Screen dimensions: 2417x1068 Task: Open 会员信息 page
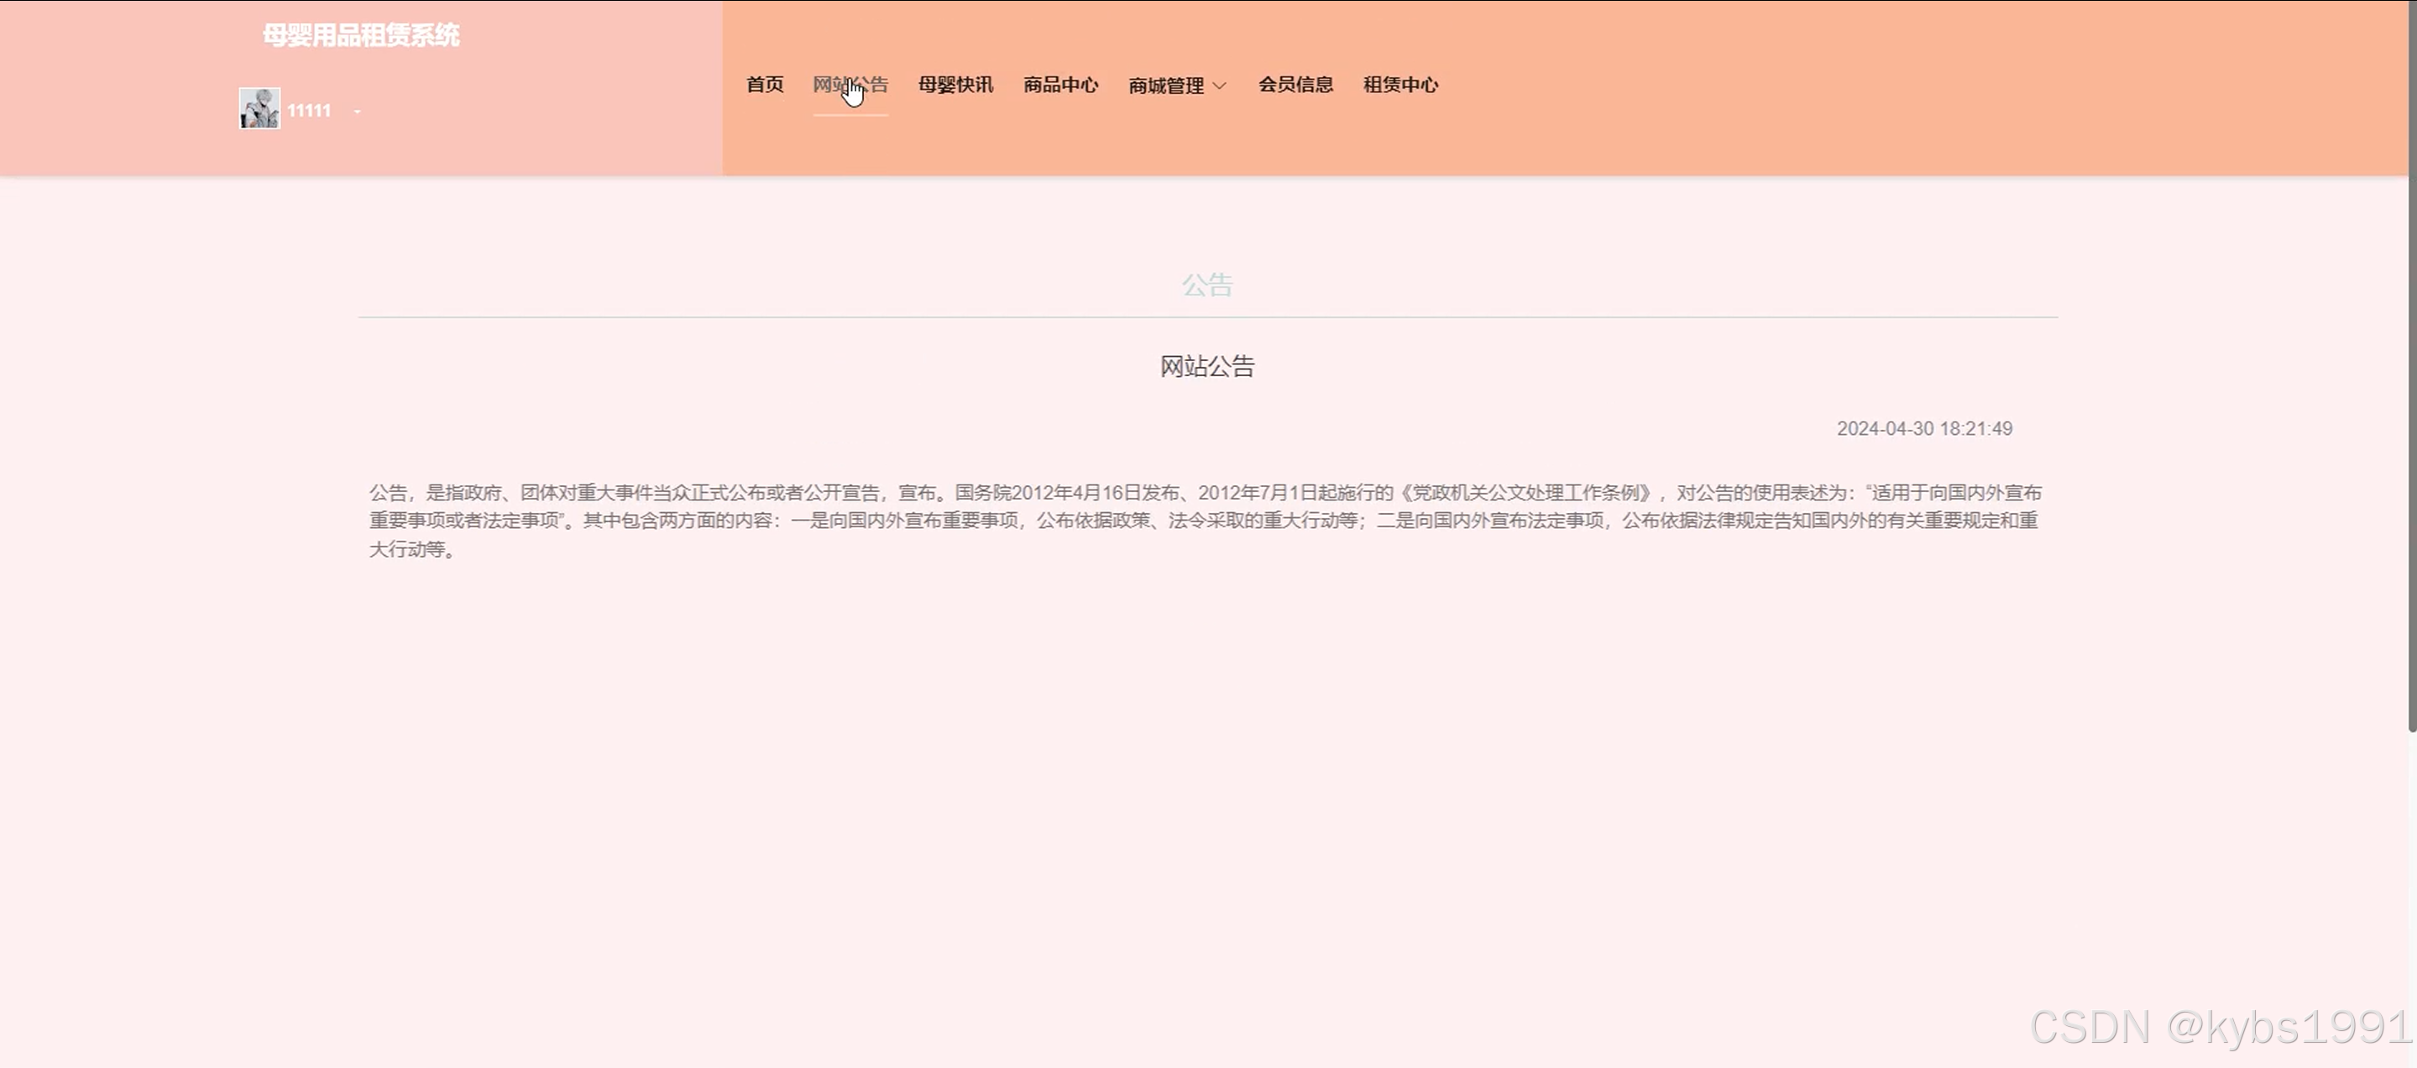pos(1295,85)
